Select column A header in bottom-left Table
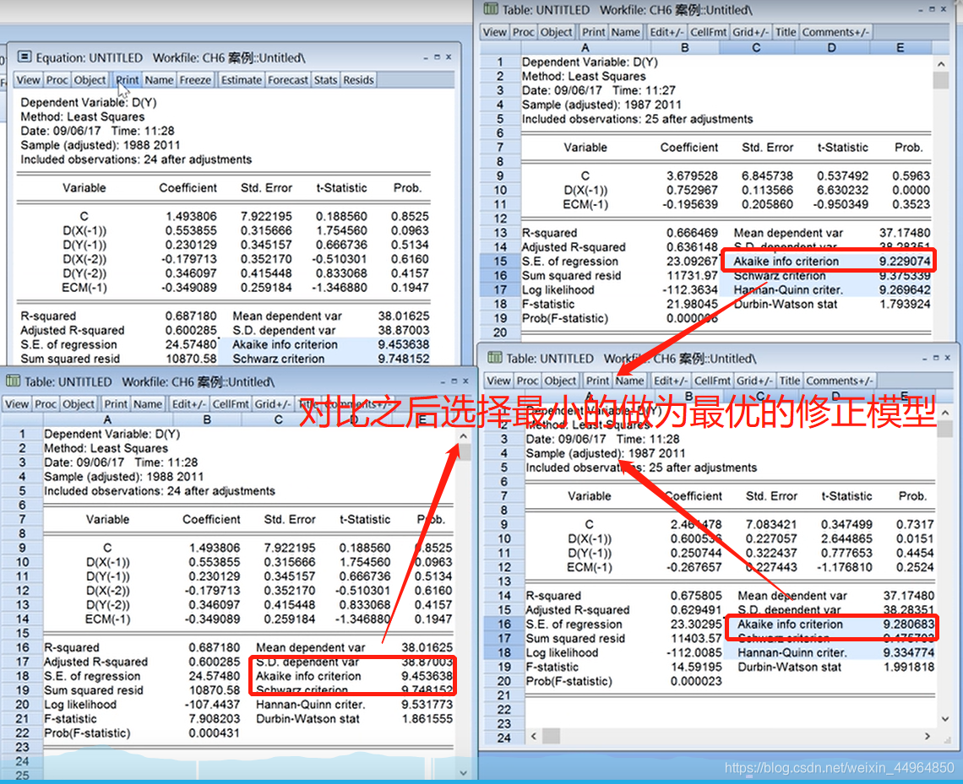The width and height of the screenshot is (963, 784). click(x=107, y=419)
